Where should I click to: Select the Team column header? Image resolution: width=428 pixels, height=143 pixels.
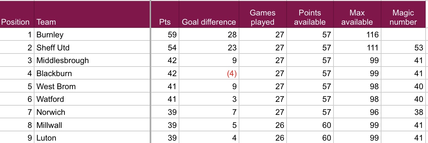46,22
